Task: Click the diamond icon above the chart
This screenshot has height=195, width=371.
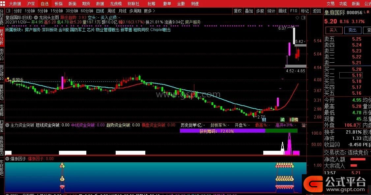Action: pos(298,17)
